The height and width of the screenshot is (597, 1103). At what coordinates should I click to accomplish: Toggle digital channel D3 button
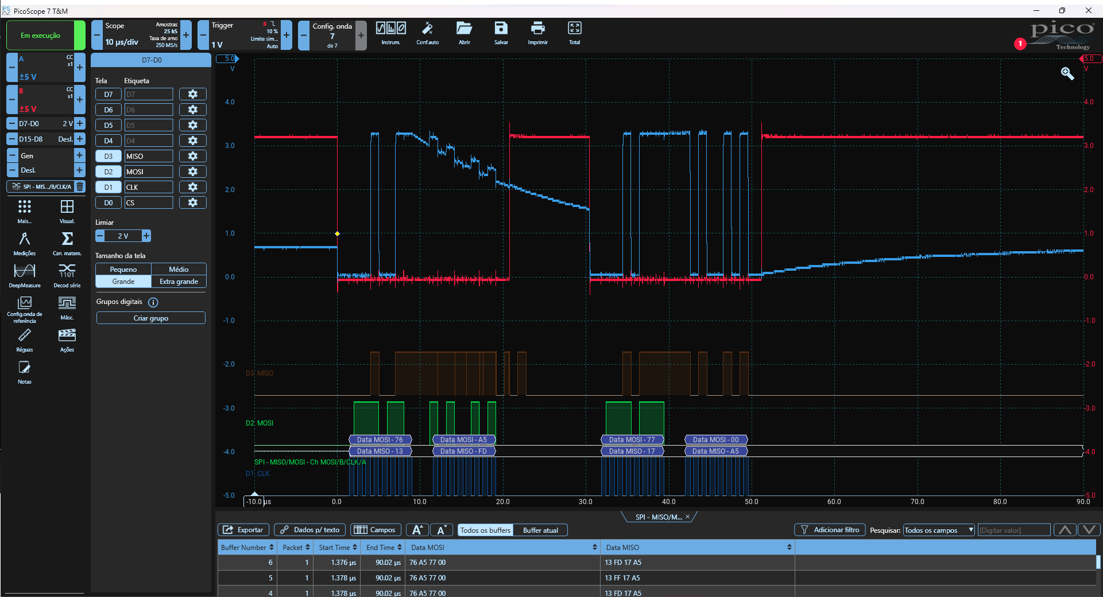pos(109,156)
